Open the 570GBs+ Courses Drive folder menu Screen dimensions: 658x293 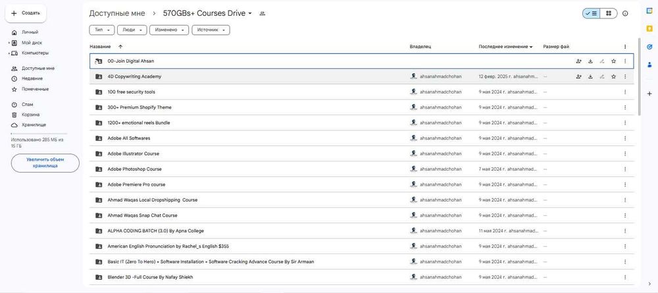250,13
